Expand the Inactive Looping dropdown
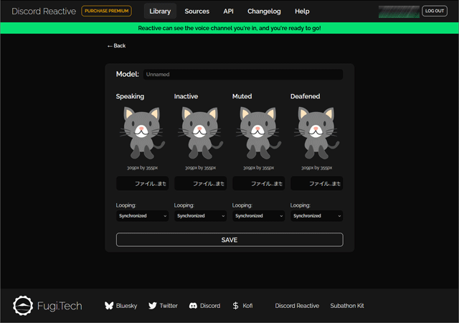459x323 pixels. coord(200,216)
